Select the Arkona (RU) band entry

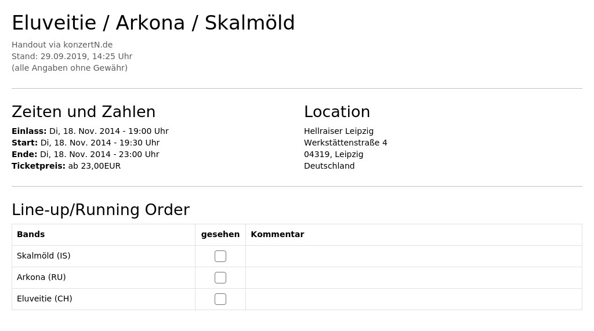[x=41, y=277]
